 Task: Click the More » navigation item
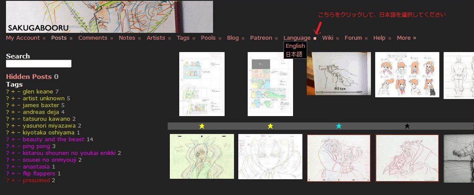point(406,38)
